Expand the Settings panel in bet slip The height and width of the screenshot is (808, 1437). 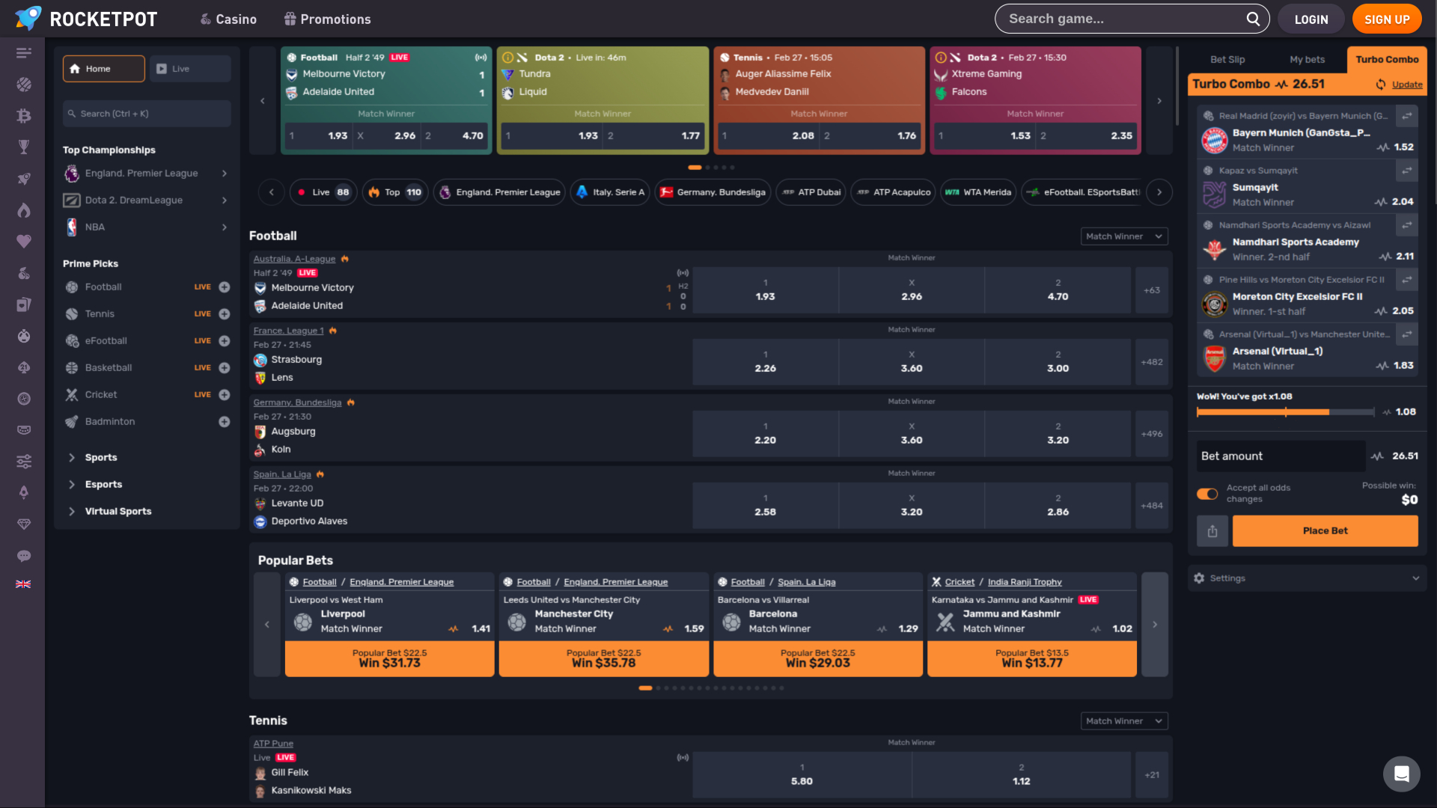tap(1306, 578)
